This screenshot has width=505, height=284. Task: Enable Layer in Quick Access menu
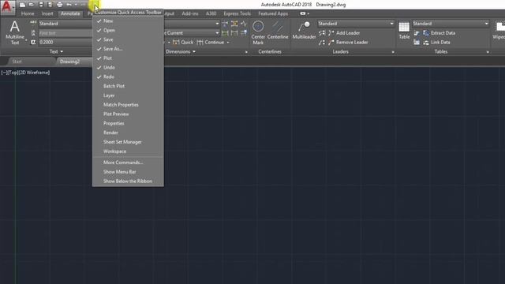[x=128, y=95]
